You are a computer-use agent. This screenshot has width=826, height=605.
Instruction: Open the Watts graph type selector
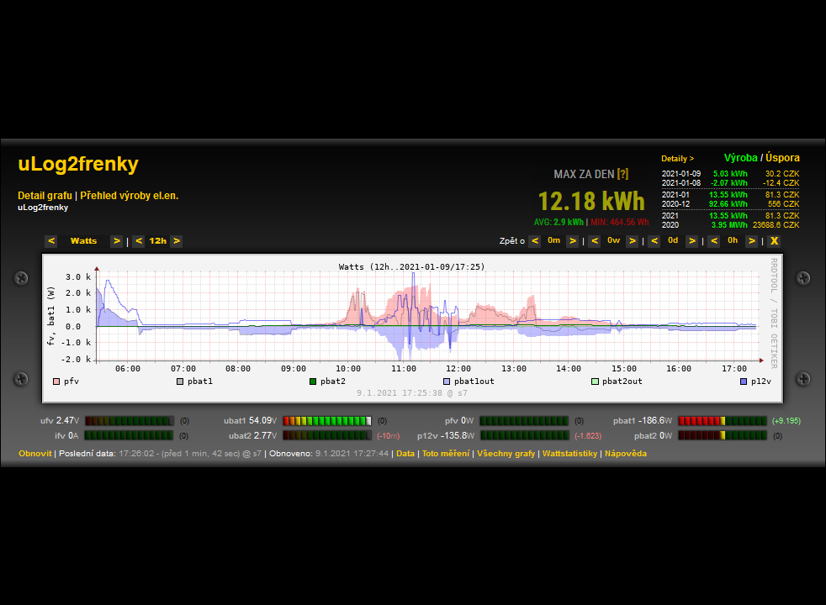83,241
